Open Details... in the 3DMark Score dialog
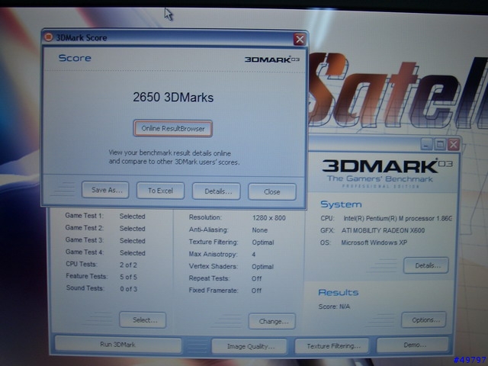The width and height of the screenshot is (488, 366). tap(217, 191)
